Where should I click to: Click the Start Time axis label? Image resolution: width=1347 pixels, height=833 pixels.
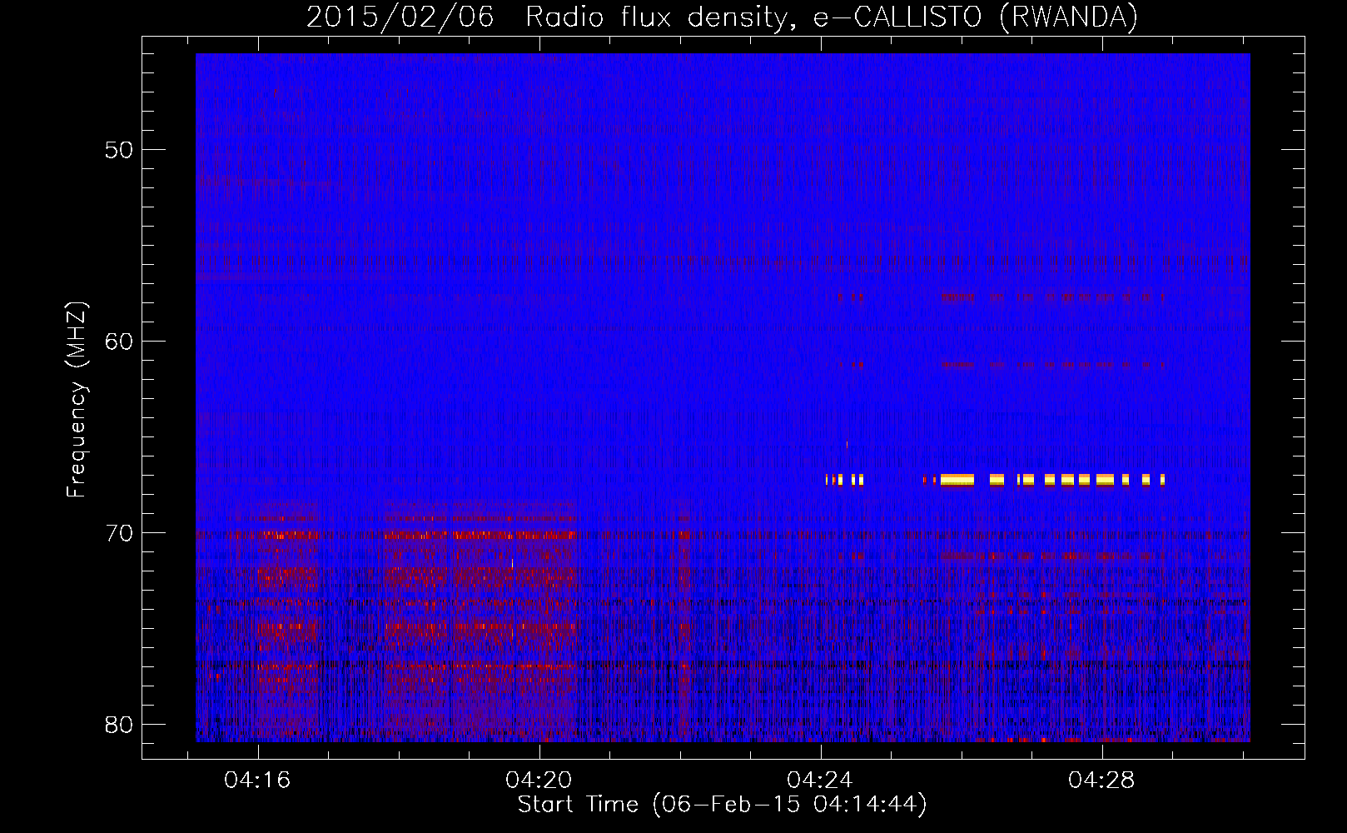click(722, 805)
